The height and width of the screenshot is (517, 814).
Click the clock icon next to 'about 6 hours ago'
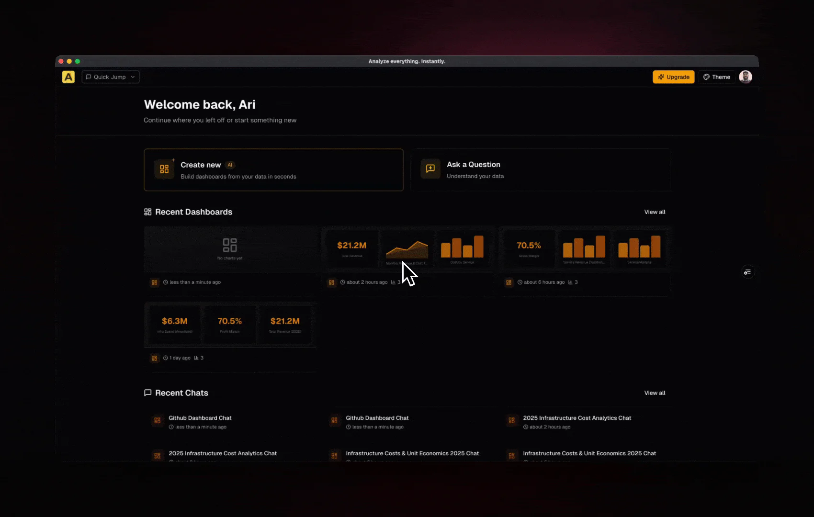520,282
